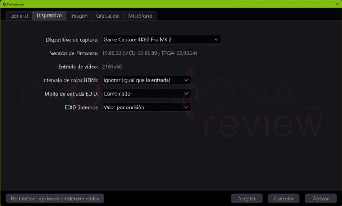
Task: Open the Modo de entrada EDID dropdown
Action: pos(146,93)
